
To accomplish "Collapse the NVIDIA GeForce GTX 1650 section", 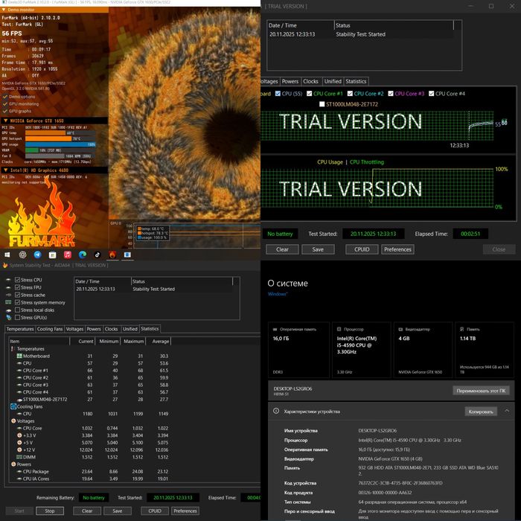I will click(x=5, y=120).
